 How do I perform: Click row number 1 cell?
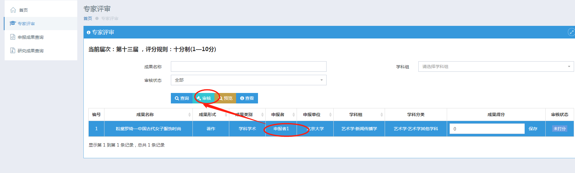tap(96, 129)
